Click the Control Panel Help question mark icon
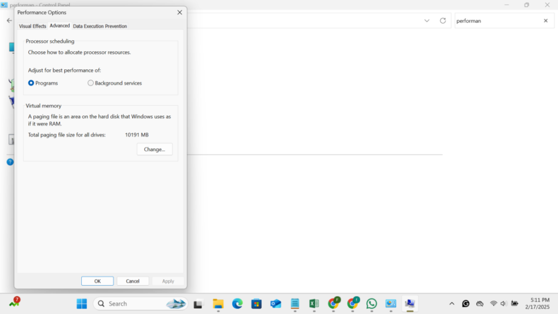Screen dimensions: 558x314 9,161
